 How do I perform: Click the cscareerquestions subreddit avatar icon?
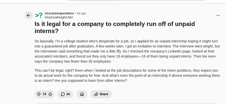[x=39, y=15]
